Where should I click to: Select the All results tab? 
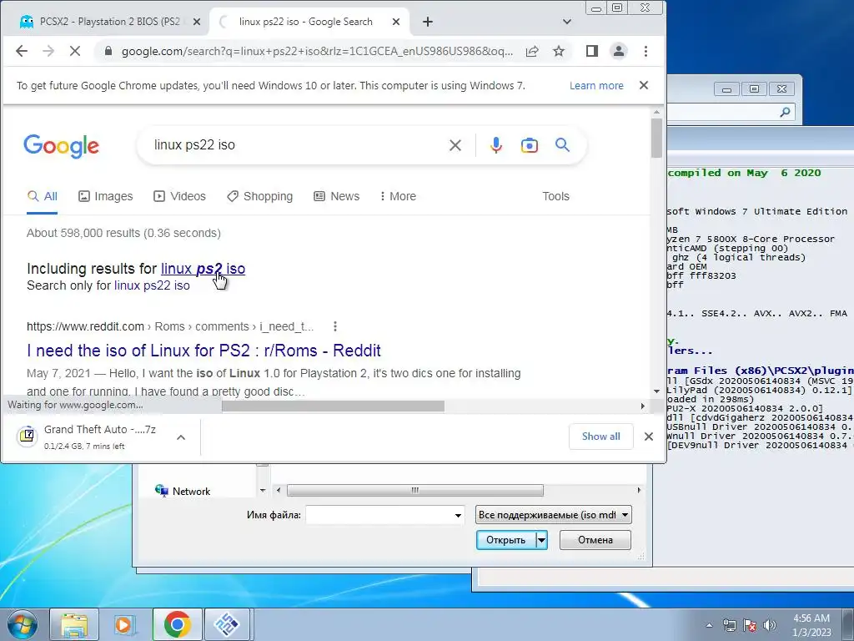43,196
